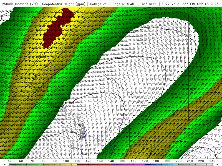Click the '140' color scale label
The height and width of the screenshot is (166, 222).
pyautogui.click(x=111, y=161)
